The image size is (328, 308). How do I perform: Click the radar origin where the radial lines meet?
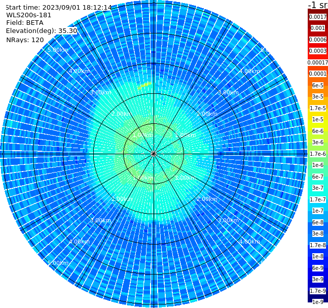(154, 154)
